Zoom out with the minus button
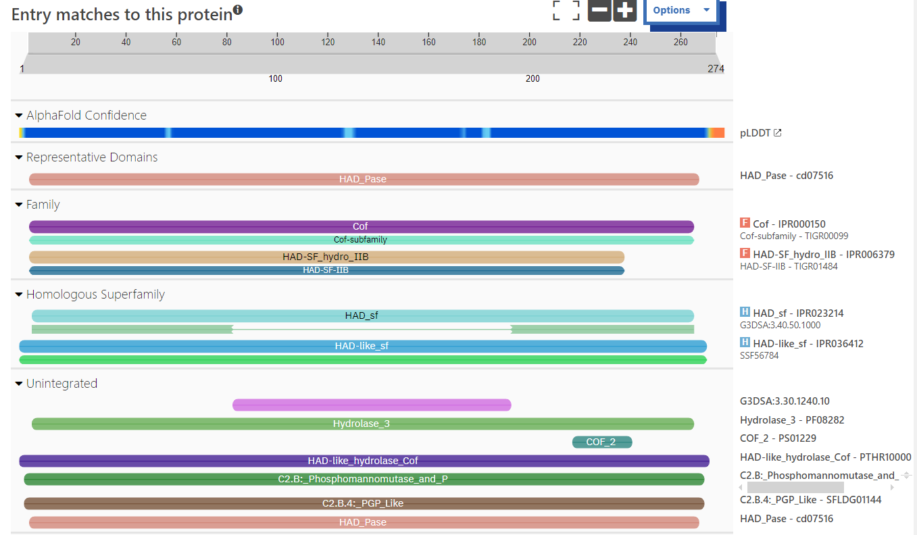Image resolution: width=917 pixels, height=535 pixels. tap(599, 10)
